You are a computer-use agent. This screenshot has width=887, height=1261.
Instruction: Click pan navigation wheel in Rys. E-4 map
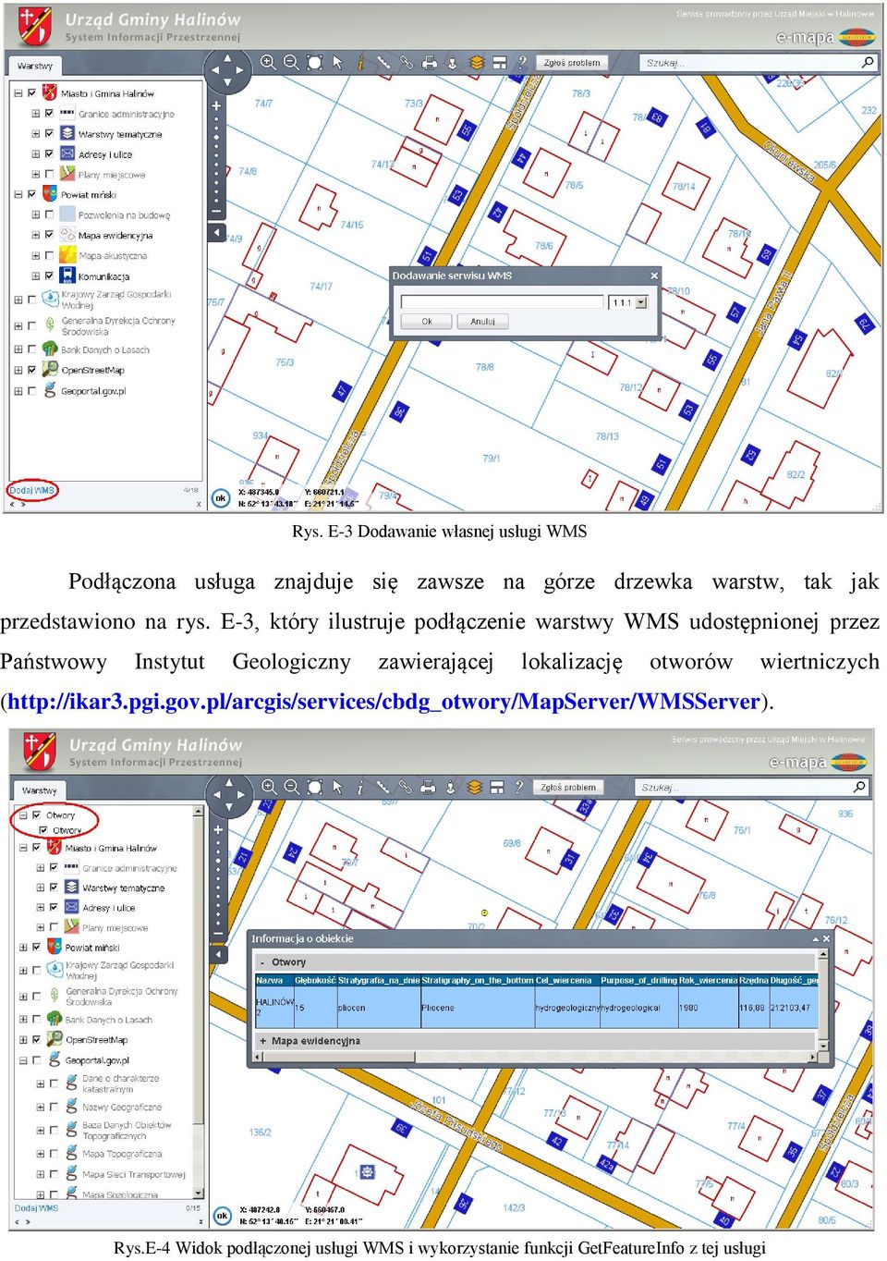228,794
